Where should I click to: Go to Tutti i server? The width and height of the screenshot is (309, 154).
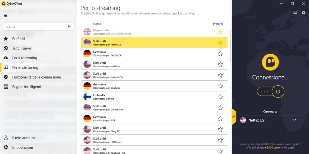coord(22,48)
